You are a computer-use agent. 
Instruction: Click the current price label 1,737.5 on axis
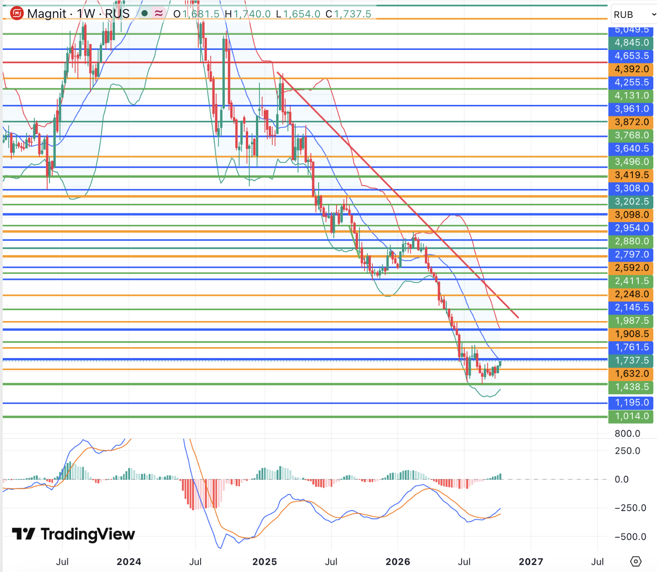click(631, 361)
